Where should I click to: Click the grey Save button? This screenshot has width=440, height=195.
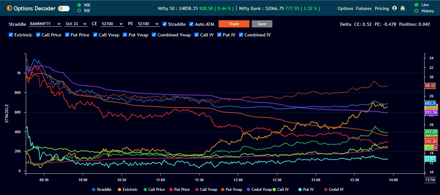point(262,24)
